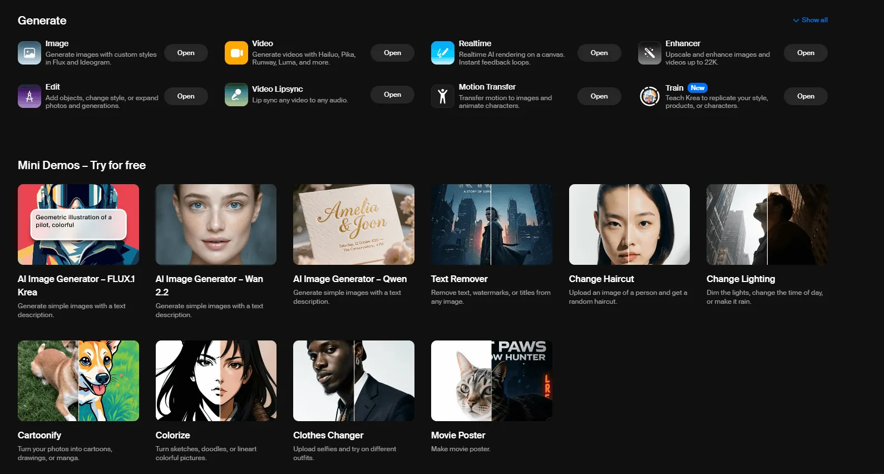Open the Image generator

(186, 53)
